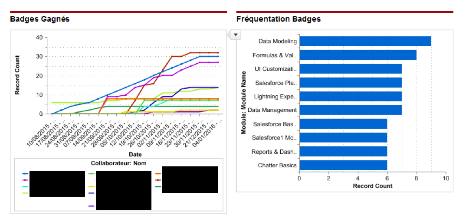Click the Salesforce Bas.. bar
466x224 pixels.
(343, 124)
